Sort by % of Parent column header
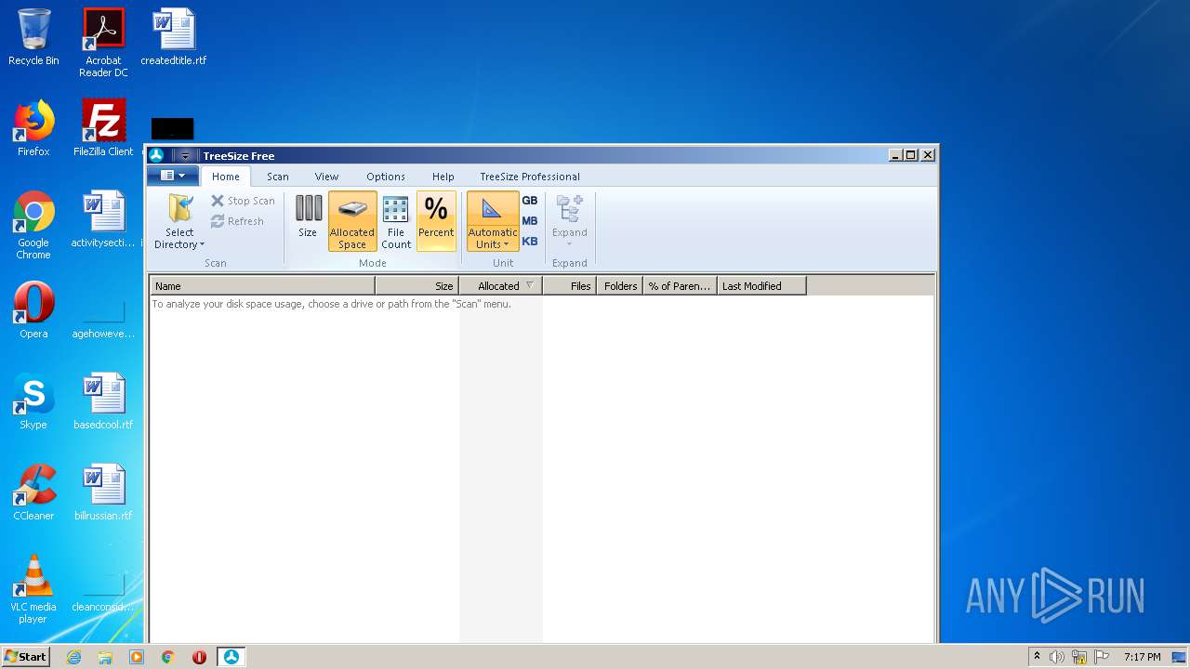The width and height of the screenshot is (1190, 669). [x=681, y=286]
